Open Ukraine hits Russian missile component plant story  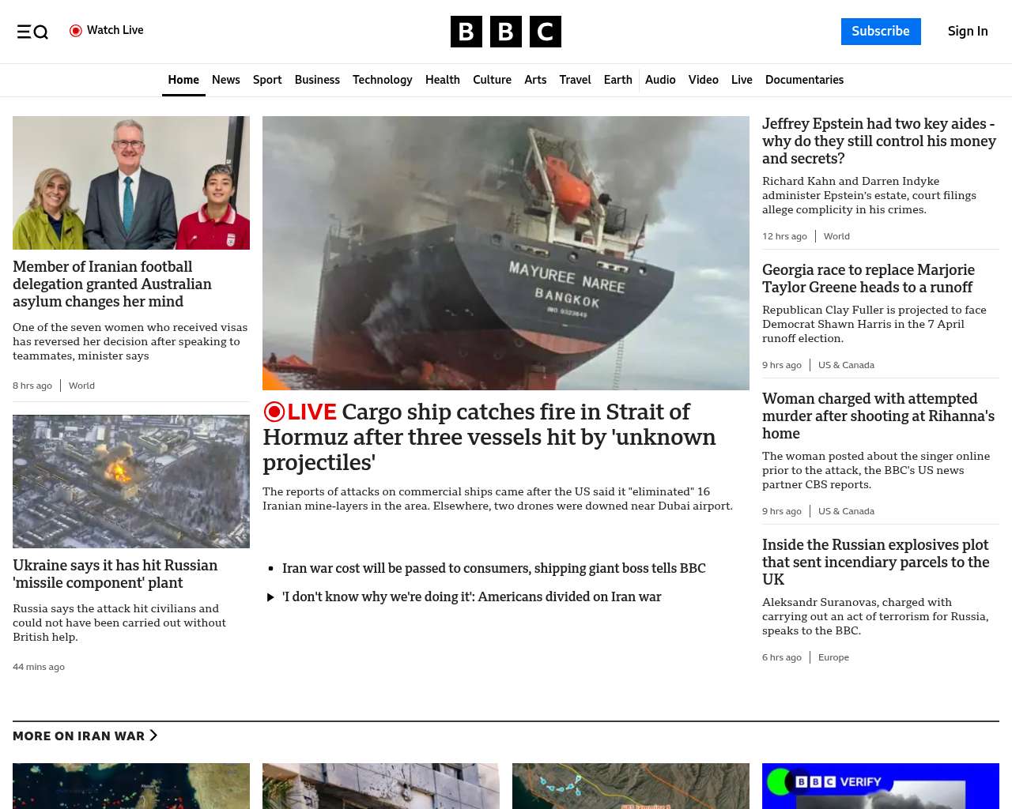pos(115,574)
